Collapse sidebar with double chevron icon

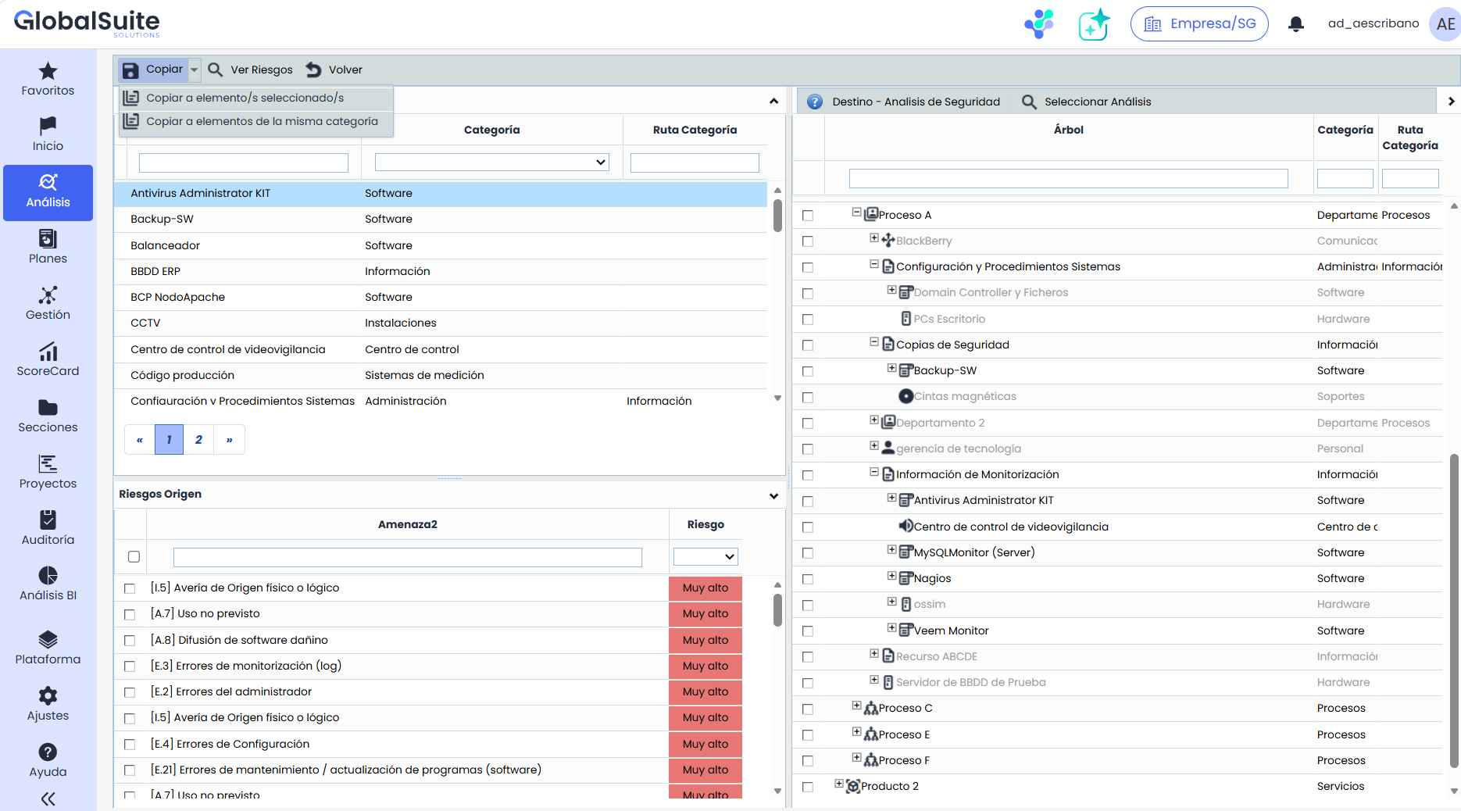pyautogui.click(x=48, y=798)
